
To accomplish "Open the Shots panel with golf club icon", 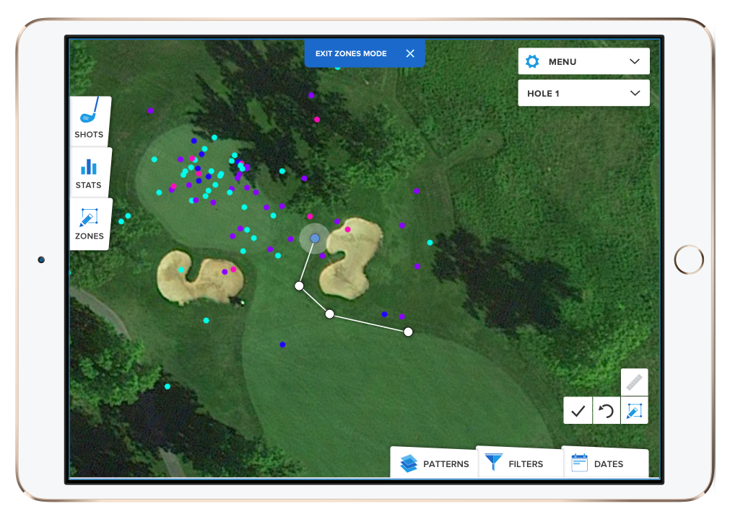I will (x=89, y=119).
